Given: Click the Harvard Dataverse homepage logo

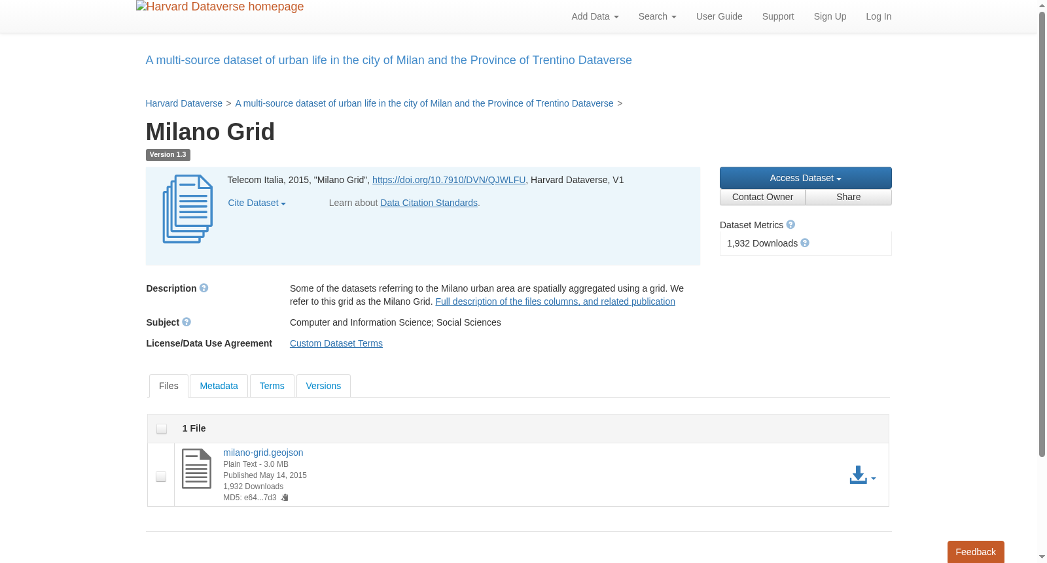Looking at the screenshot, I should point(220,7).
